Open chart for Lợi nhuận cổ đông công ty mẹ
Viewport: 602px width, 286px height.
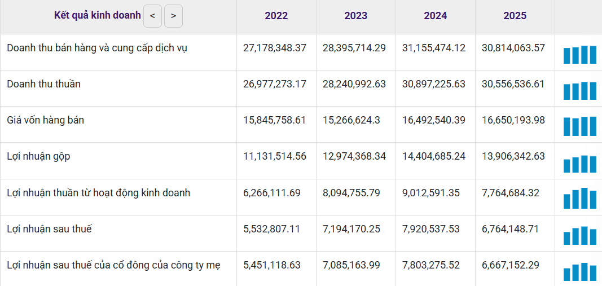(x=580, y=272)
